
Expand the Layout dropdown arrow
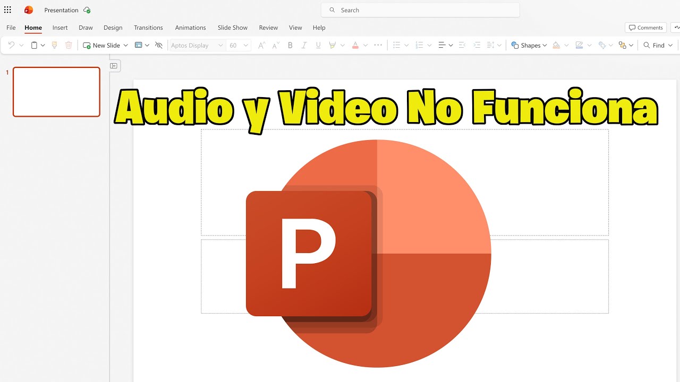pos(147,45)
